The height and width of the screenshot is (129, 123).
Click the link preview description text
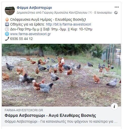[x=61, y=122]
